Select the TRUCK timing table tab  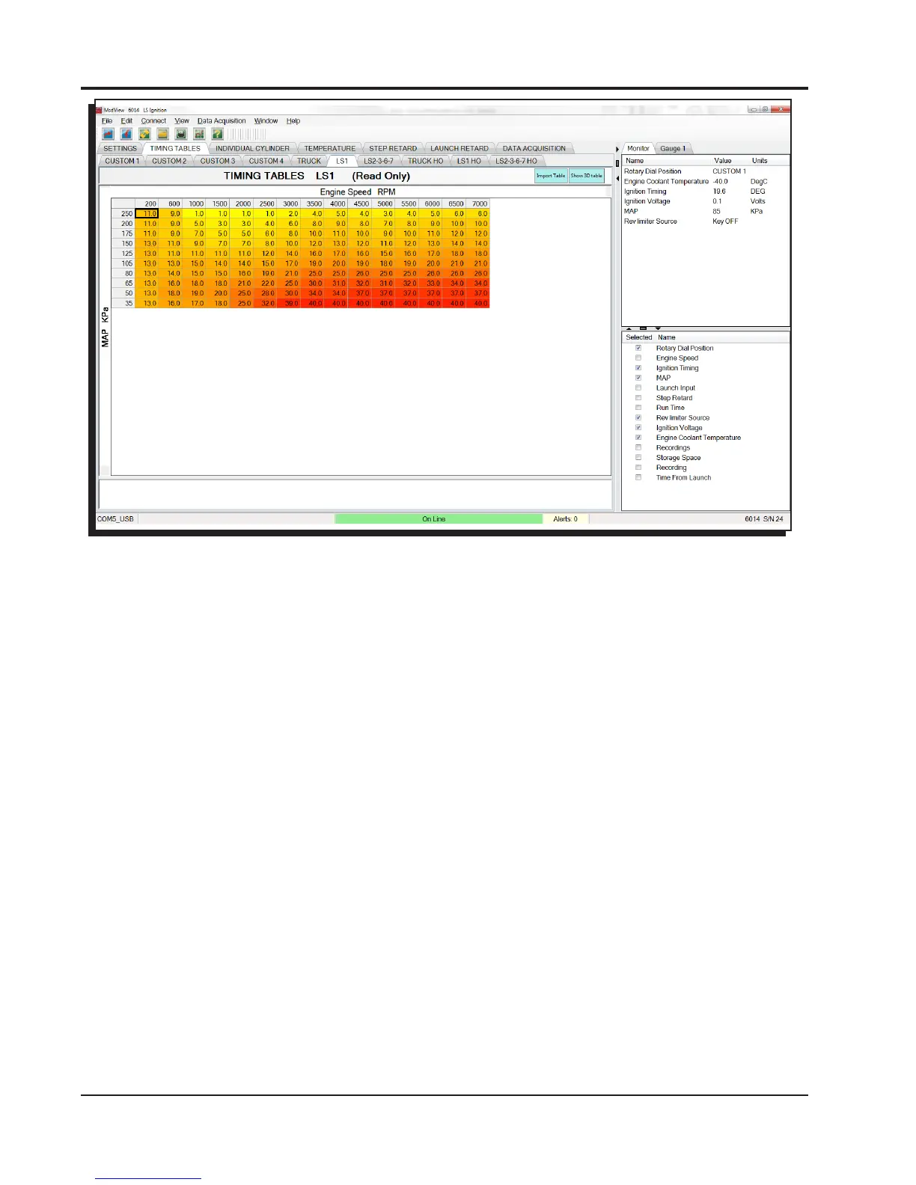[x=309, y=161]
